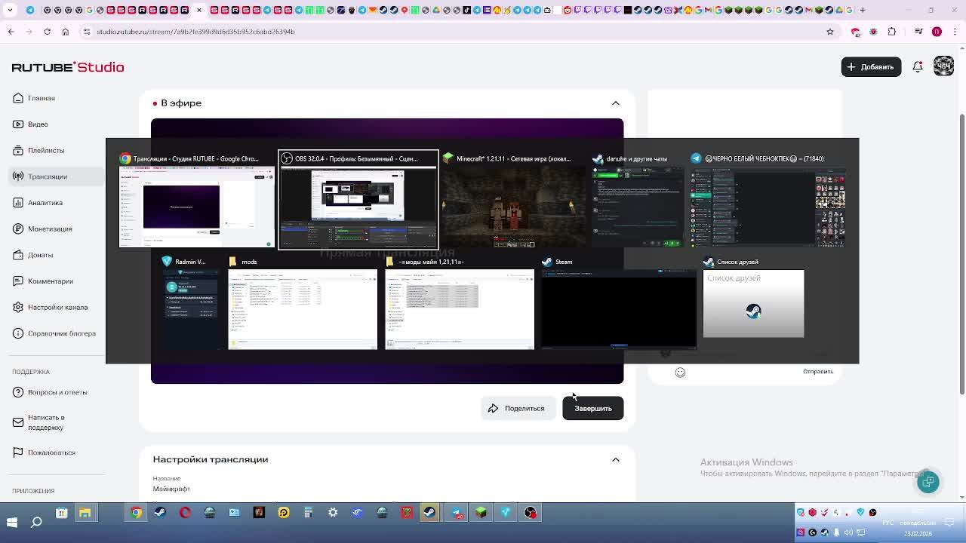Click the Windows Start button
The width and height of the screenshot is (966, 543).
12,522
